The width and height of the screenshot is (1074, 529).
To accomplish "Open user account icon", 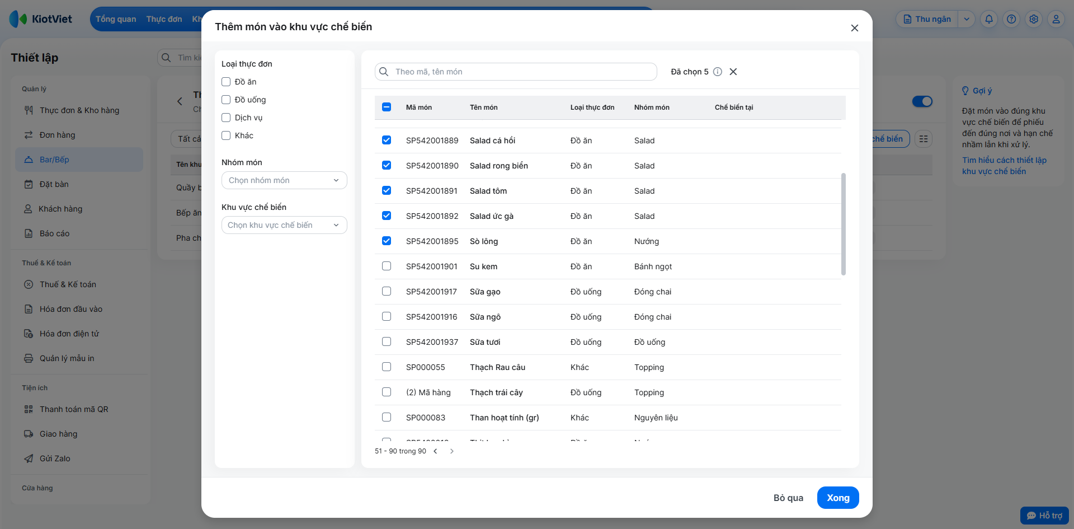I will click(x=1056, y=19).
